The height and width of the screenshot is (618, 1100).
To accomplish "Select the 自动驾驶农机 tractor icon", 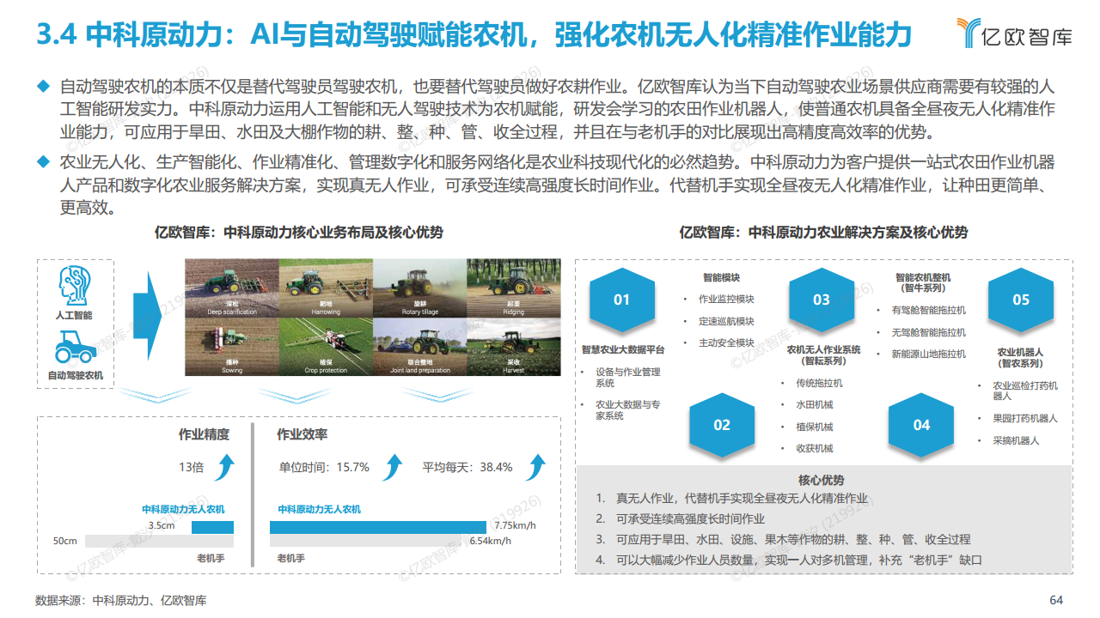I will point(75,348).
